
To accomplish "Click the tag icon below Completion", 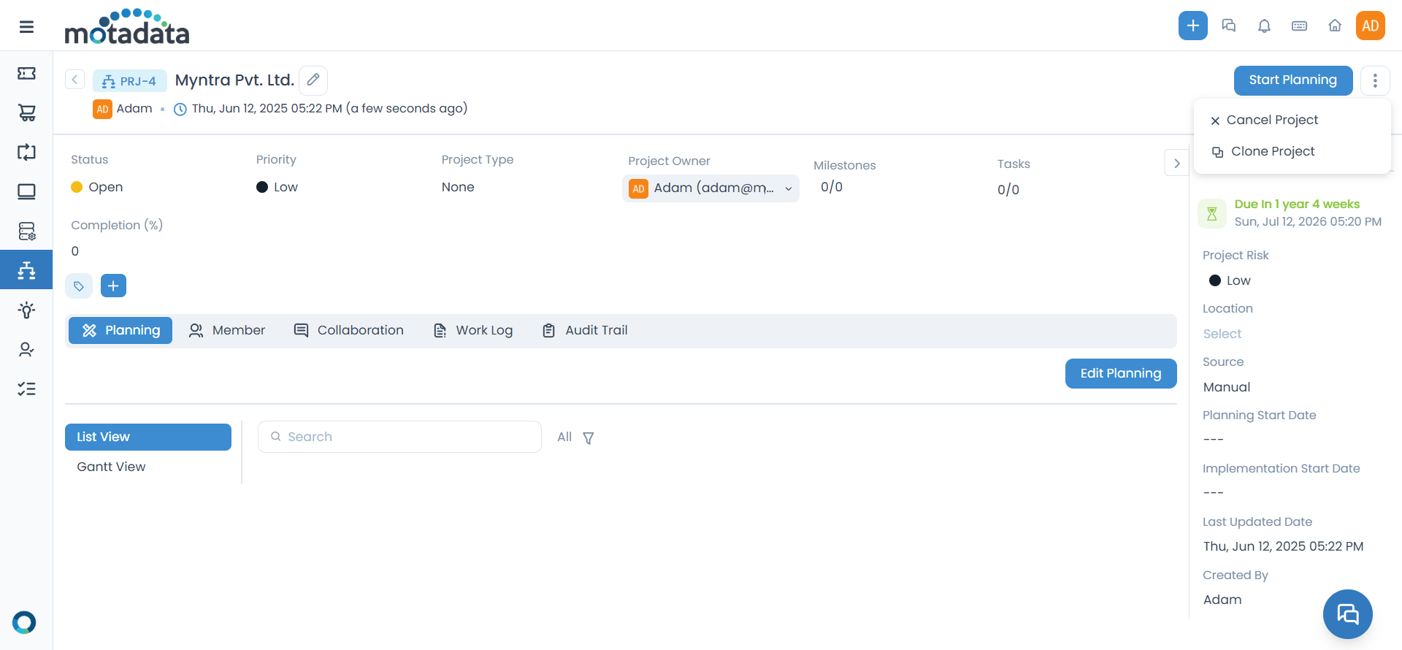I will (x=79, y=286).
